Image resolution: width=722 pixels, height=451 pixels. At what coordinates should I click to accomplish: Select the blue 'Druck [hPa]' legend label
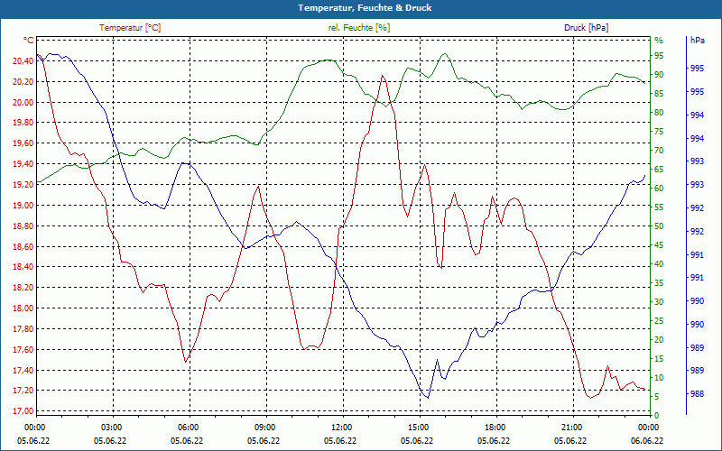coord(586,28)
